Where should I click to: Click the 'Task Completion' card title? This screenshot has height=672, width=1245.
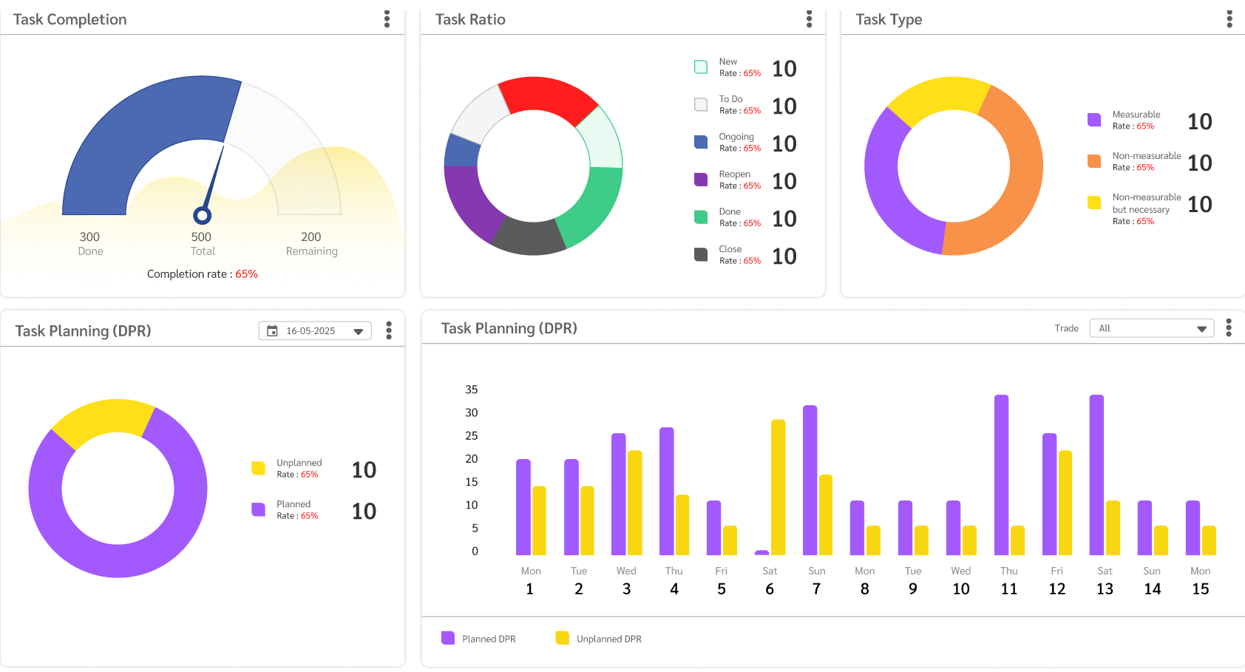coord(70,19)
